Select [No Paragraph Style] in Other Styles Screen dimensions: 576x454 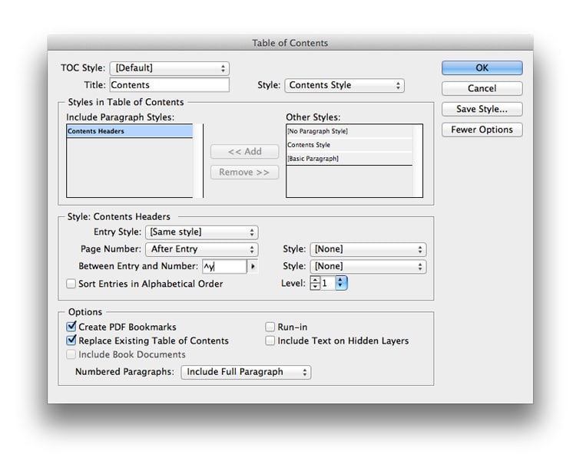point(349,131)
